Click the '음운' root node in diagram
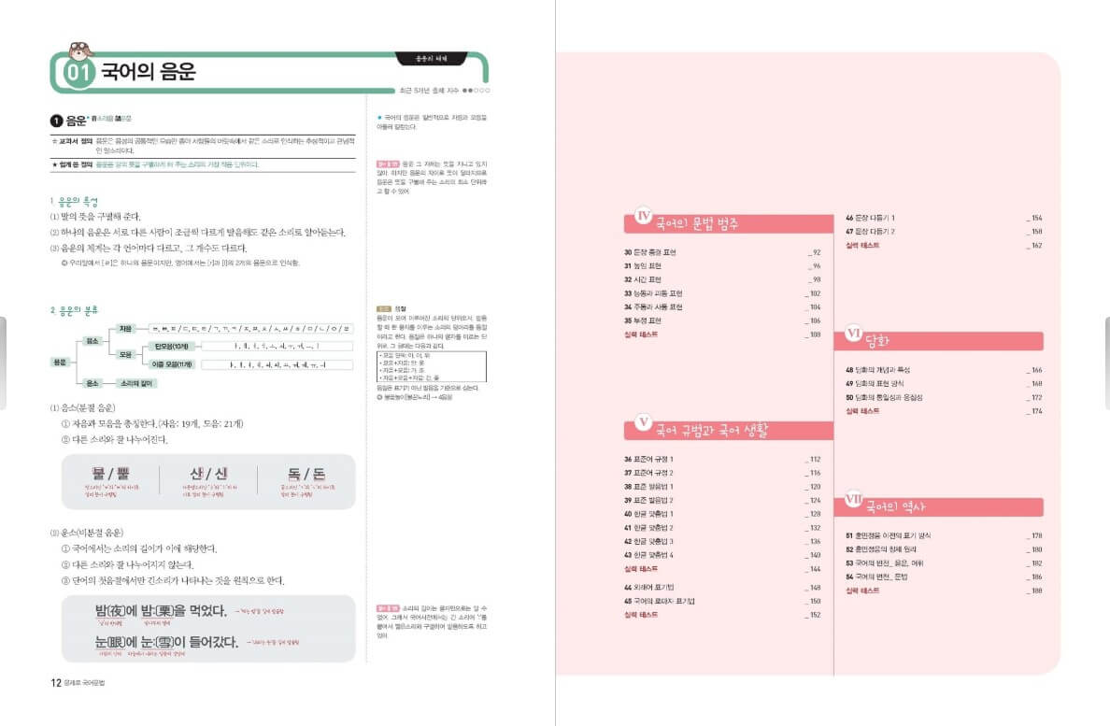Screen dimensions: 1110x726 pos(60,363)
